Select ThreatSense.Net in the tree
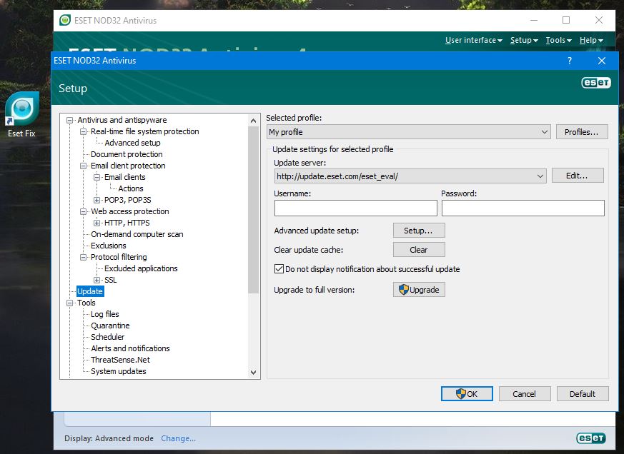624x454 pixels. pyautogui.click(x=120, y=360)
